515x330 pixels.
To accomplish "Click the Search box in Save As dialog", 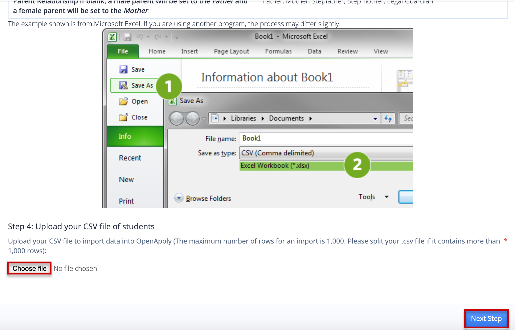I will click(x=406, y=118).
